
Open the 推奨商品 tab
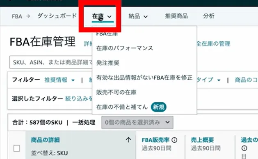pyautogui.click(x=176, y=16)
